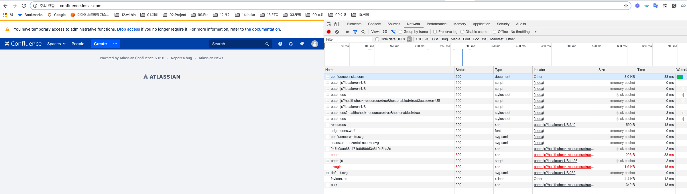Stop recording network log with red button
This screenshot has width=687, height=194.
click(329, 32)
